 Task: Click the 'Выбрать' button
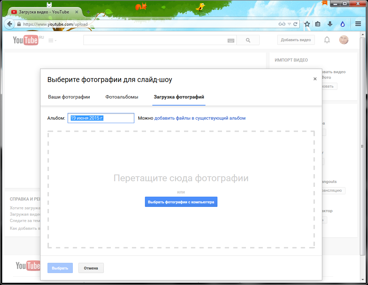click(60, 268)
